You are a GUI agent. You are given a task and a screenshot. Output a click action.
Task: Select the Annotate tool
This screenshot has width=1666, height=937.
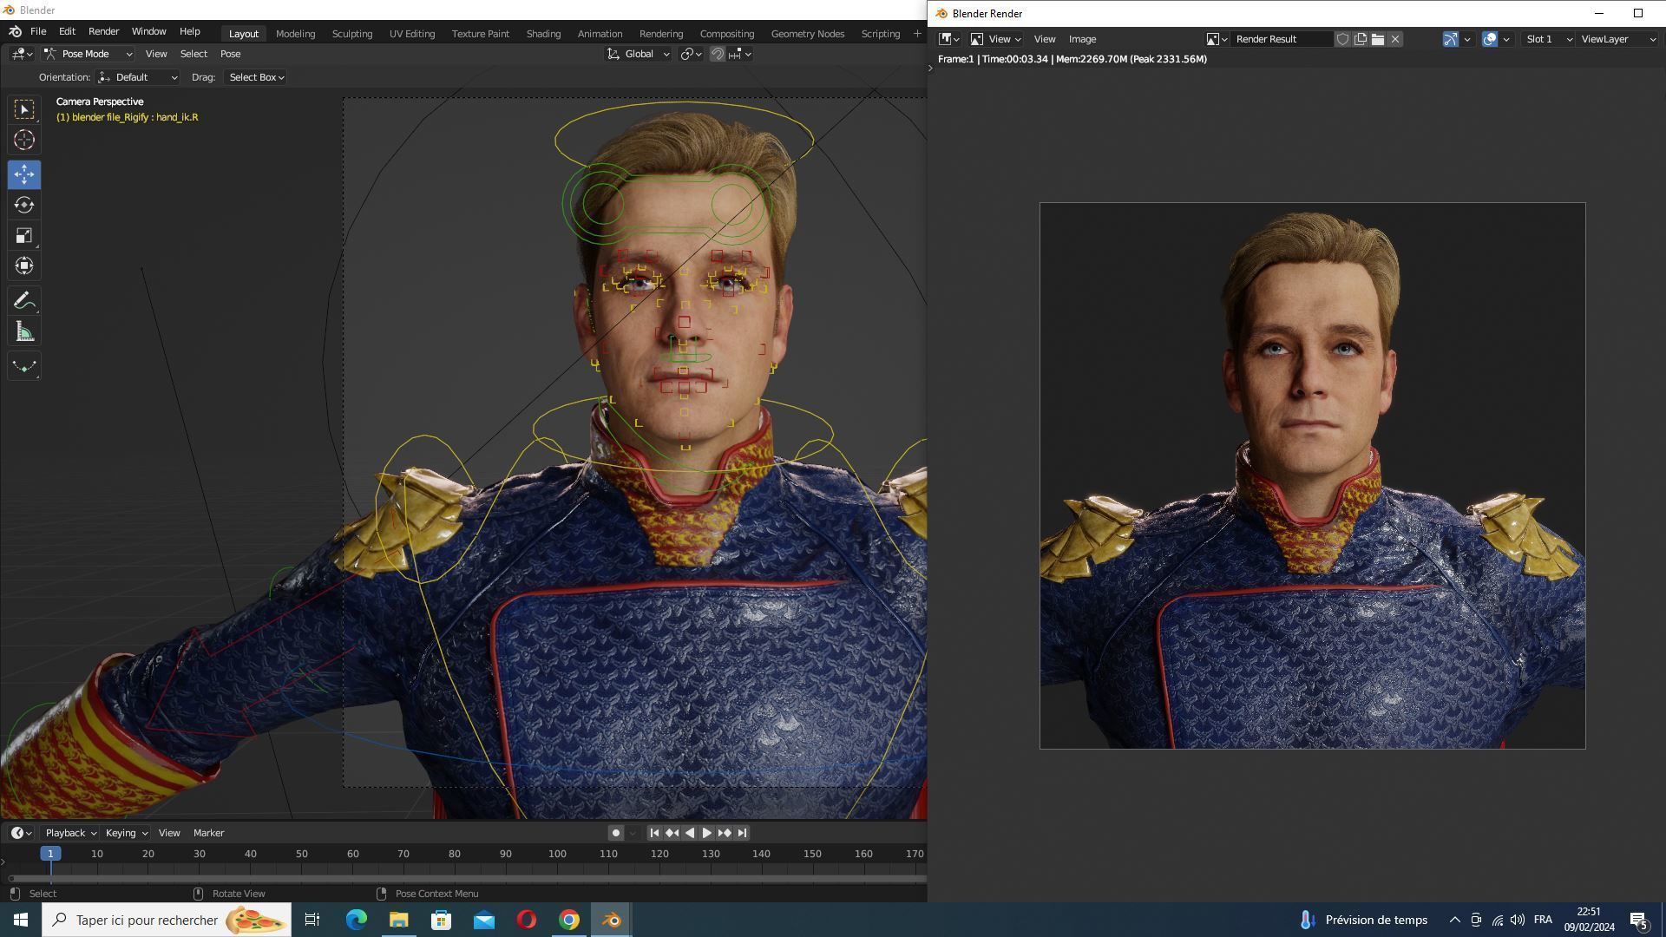coord(24,301)
